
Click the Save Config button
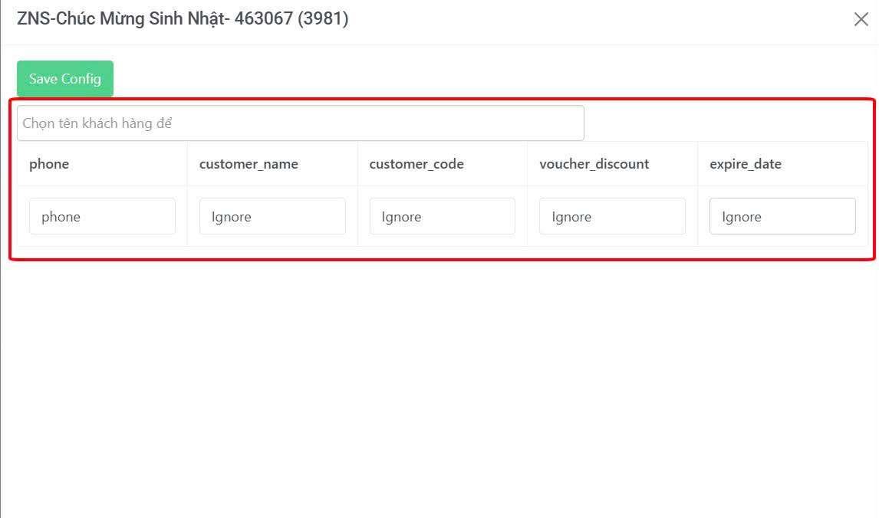(x=65, y=79)
